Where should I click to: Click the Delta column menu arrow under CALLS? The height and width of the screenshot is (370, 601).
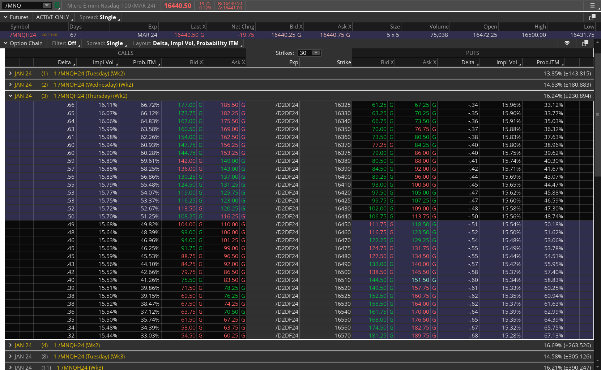(x=74, y=64)
